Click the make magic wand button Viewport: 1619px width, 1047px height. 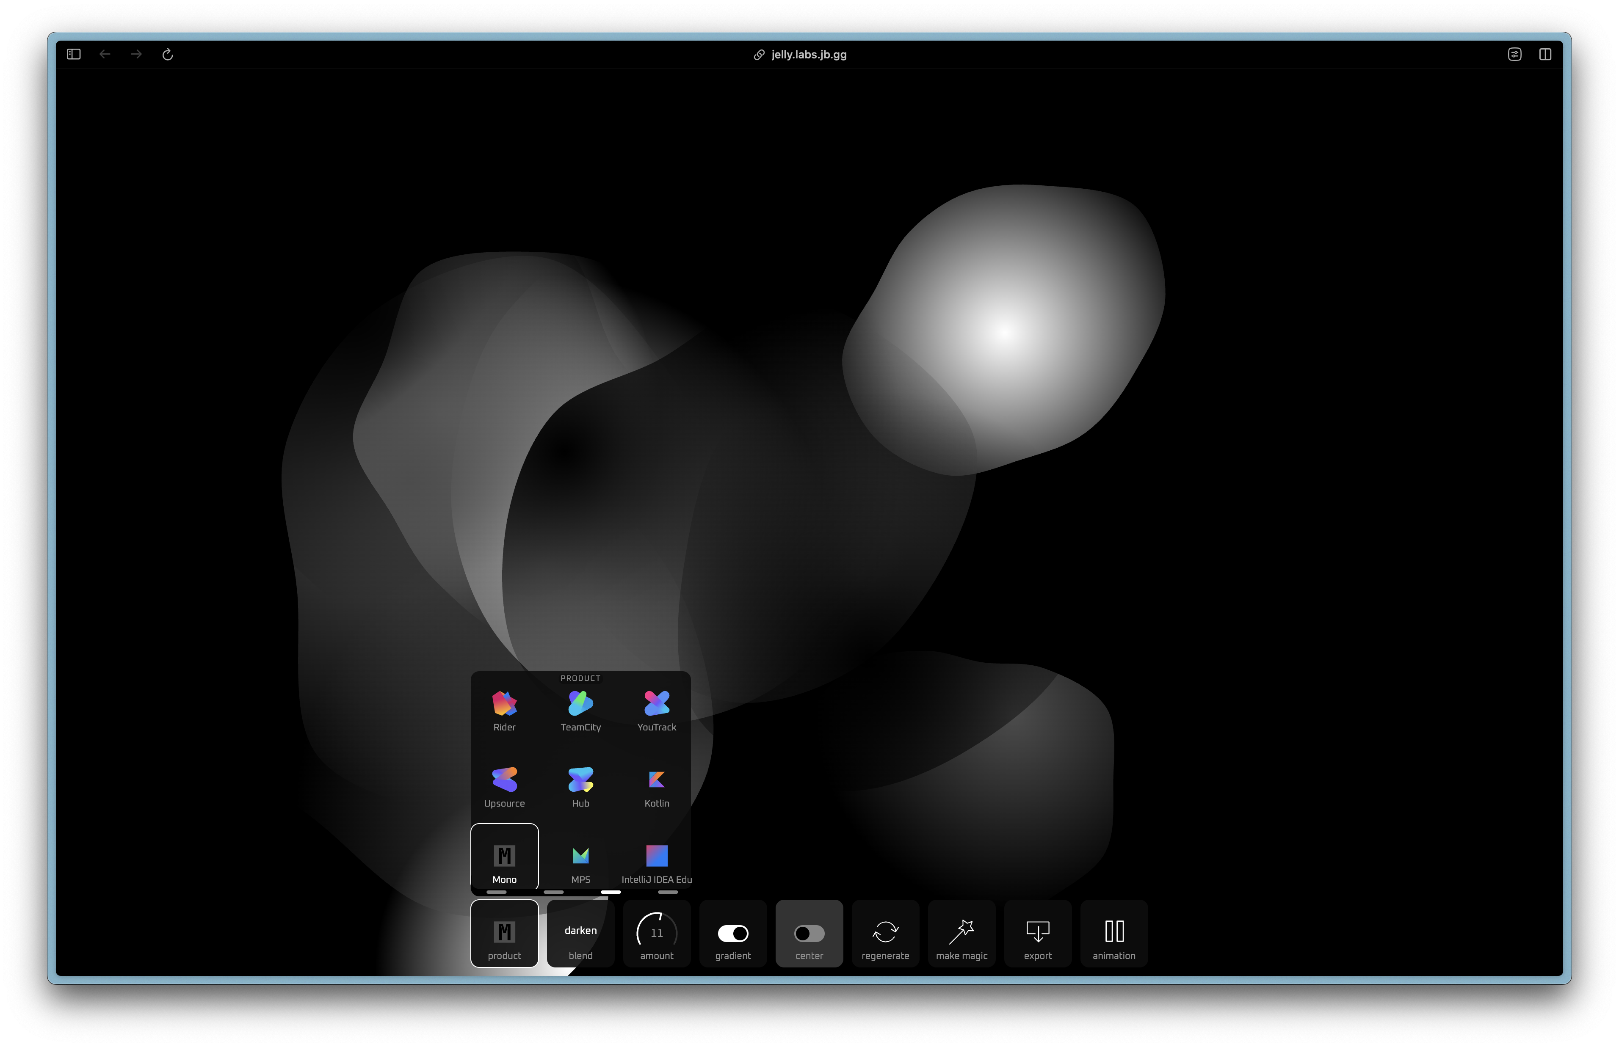coord(961,933)
